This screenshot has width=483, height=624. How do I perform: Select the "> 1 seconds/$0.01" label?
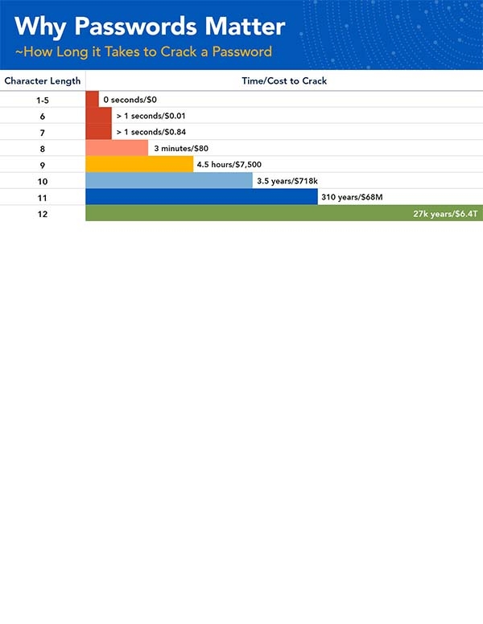point(151,116)
